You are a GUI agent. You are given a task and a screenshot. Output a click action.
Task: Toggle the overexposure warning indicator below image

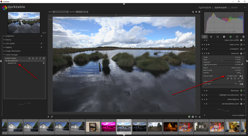click(193, 117)
